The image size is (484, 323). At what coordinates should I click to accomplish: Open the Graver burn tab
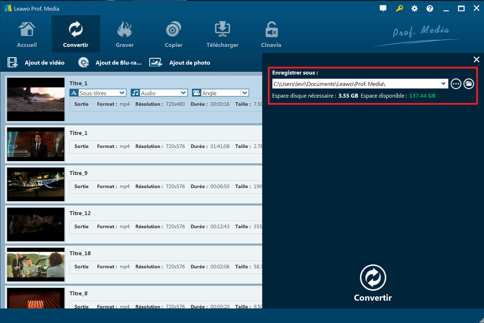coord(125,34)
